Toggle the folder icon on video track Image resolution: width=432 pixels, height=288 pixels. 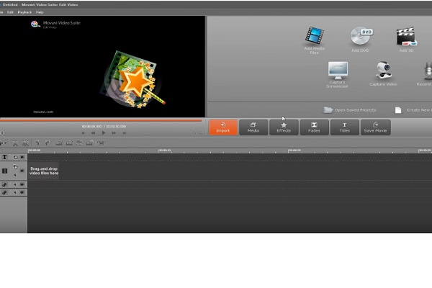(x=15, y=167)
